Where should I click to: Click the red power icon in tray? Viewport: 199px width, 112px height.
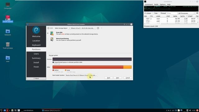pos(197,110)
